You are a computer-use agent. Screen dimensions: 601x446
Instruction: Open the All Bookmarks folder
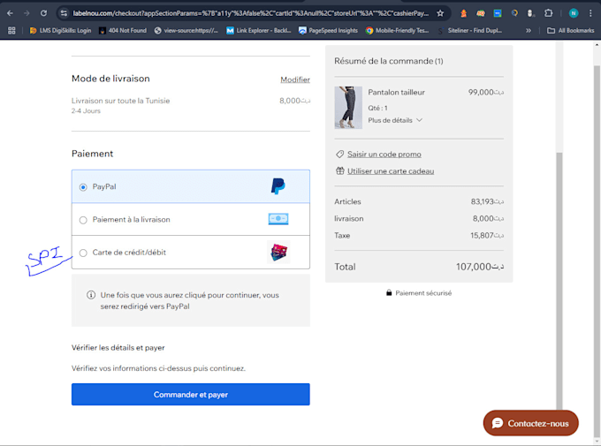coord(570,30)
